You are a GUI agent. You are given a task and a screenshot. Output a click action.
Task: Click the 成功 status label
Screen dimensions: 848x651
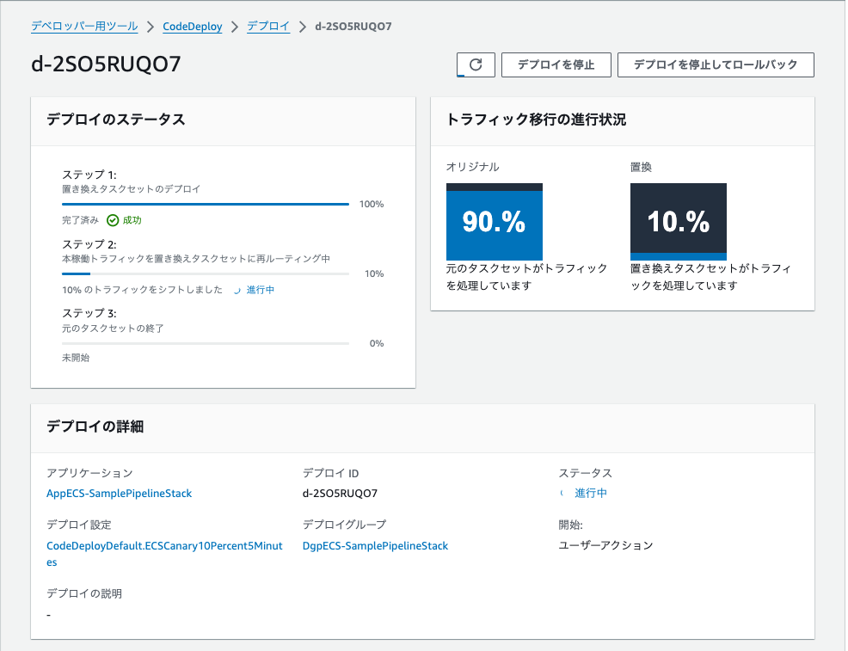point(132,220)
